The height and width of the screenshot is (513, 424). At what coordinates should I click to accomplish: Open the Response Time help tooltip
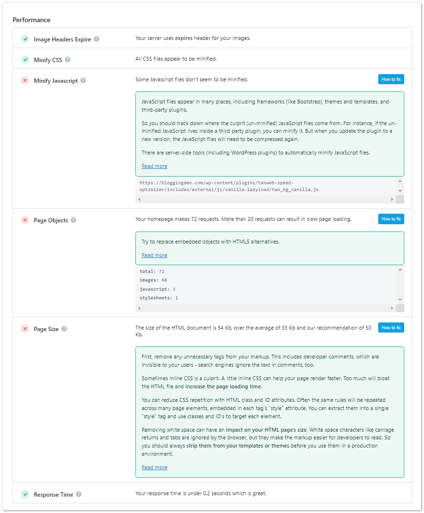pos(79,494)
